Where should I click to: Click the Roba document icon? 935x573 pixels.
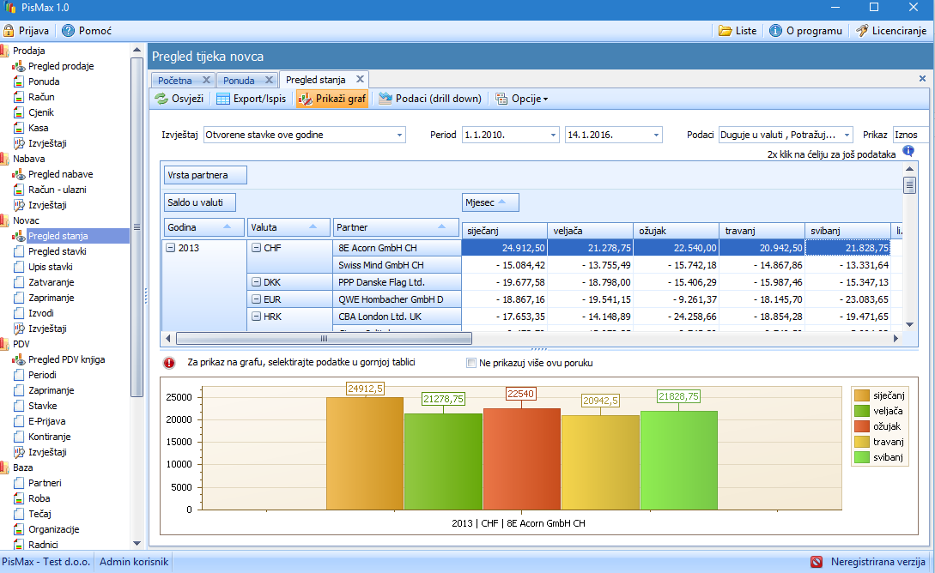(x=19, y=498)
